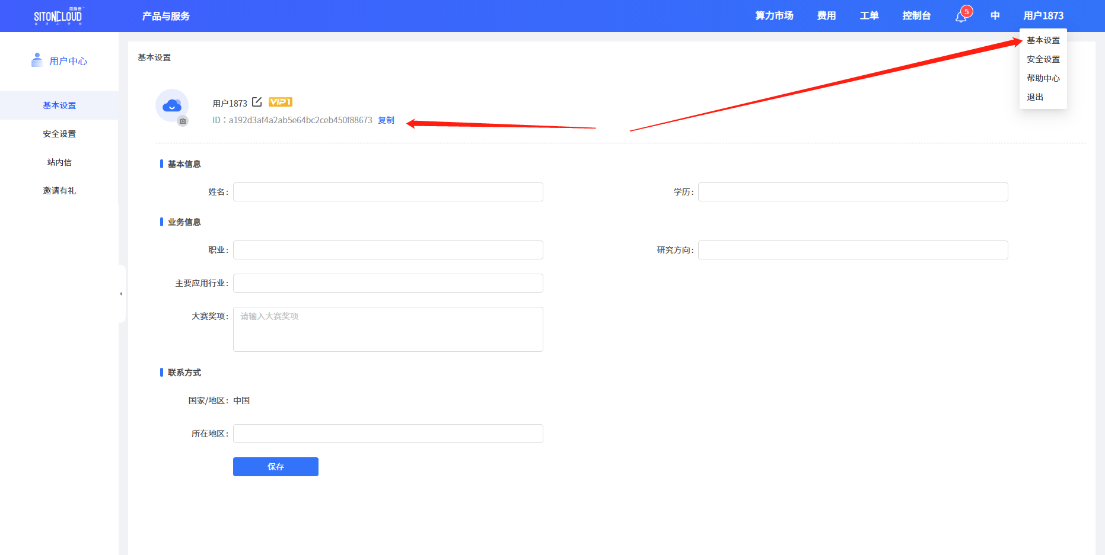Click the cloud avatar image
The height and width of the screenshot is (555, 1105).
click(x=172, y=105)
